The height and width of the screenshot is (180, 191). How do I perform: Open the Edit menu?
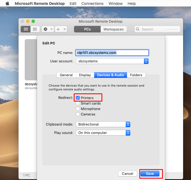[73, 4]
